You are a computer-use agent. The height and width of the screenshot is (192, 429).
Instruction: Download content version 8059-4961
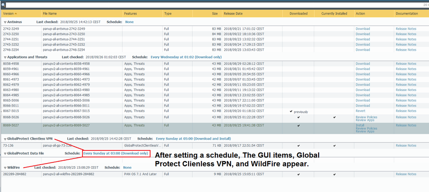363,69
